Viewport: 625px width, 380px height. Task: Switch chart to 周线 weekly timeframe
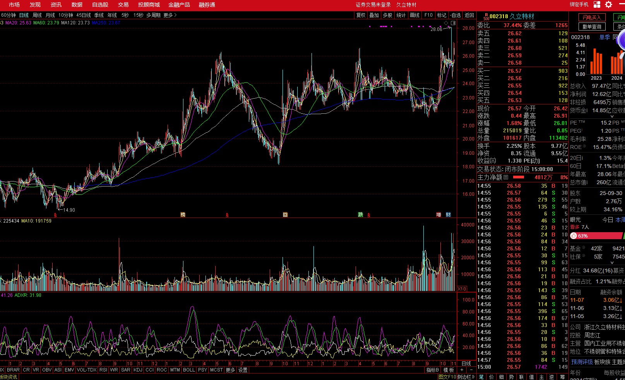(x=37, y=15)
